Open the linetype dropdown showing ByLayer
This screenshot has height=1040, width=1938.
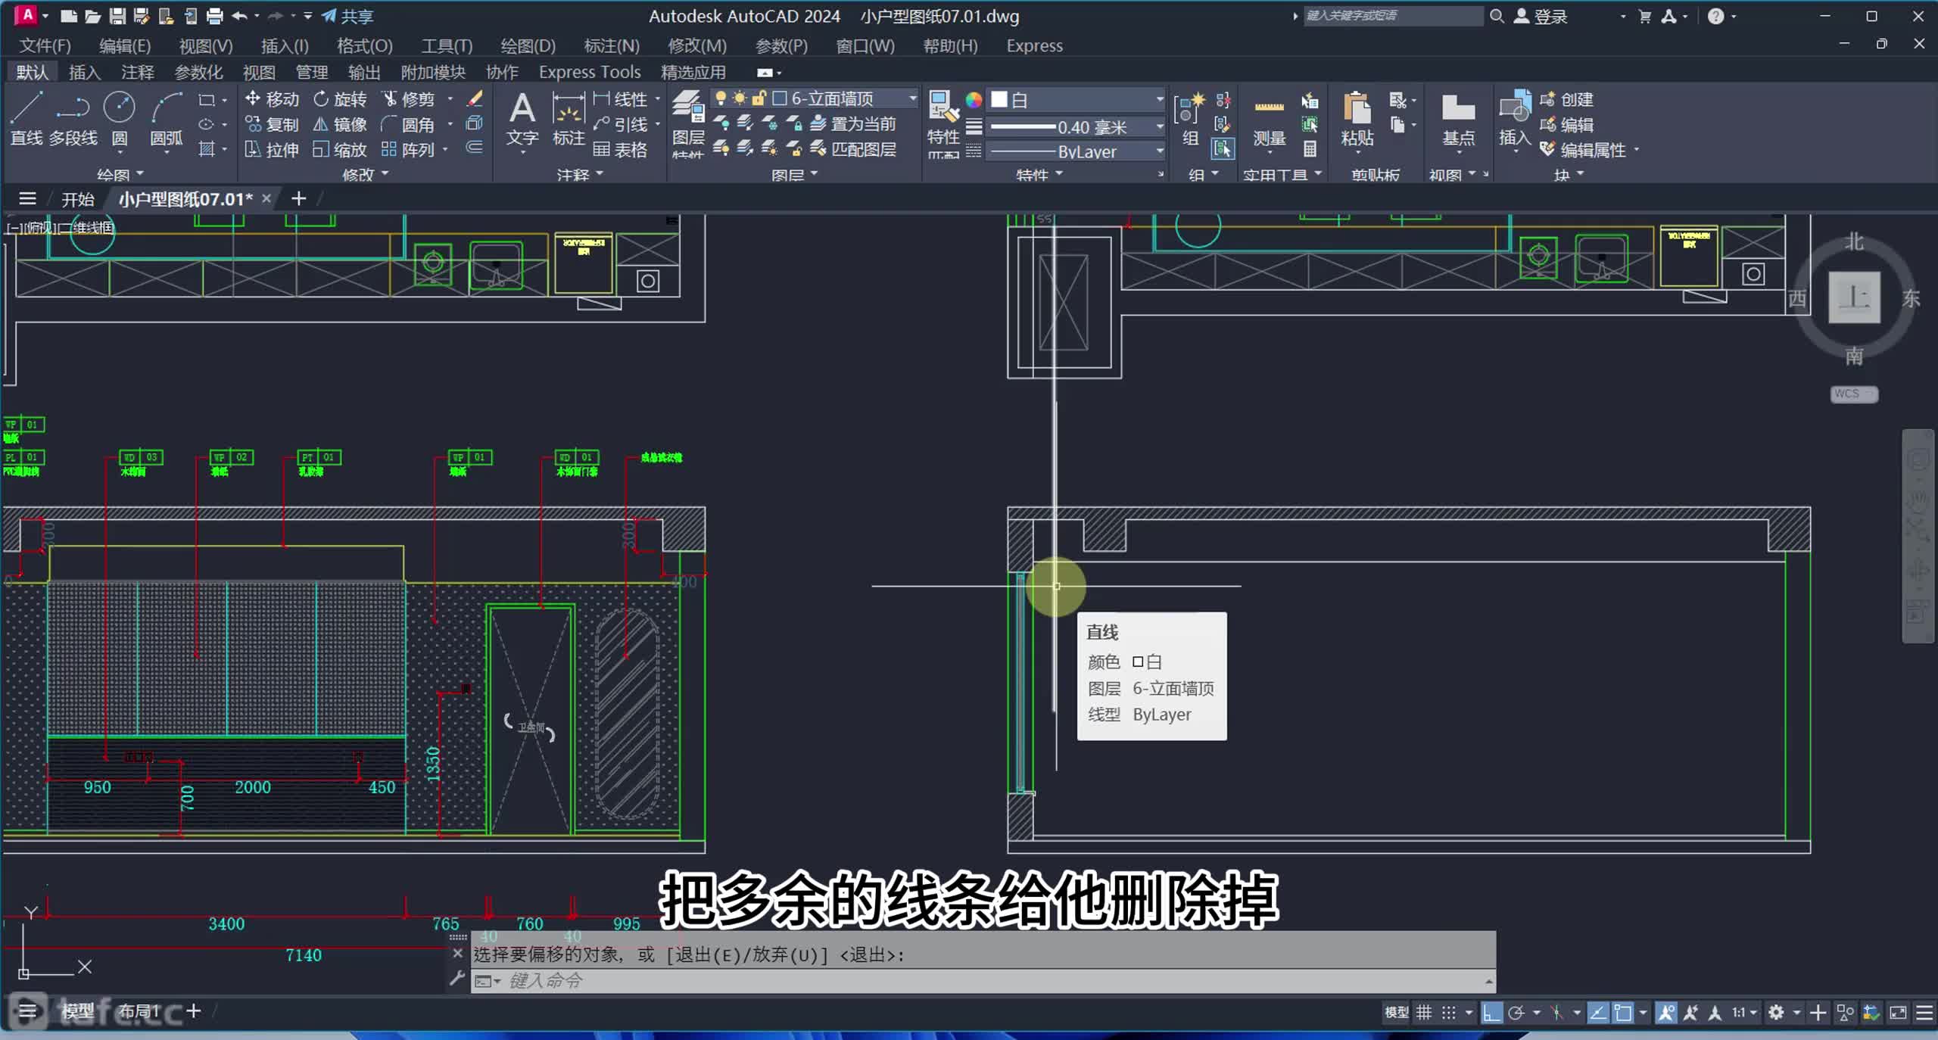pyautogui.click(x=1077, y=151)
